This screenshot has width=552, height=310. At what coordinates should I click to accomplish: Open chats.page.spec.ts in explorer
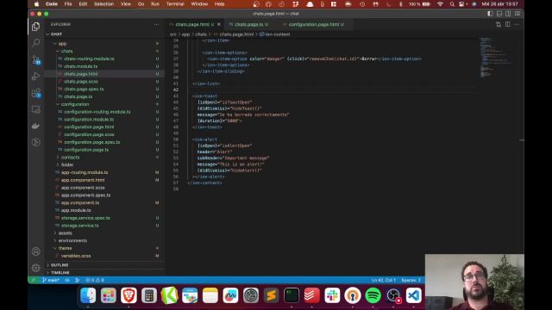pyautogui.click(x=84, y=89)
